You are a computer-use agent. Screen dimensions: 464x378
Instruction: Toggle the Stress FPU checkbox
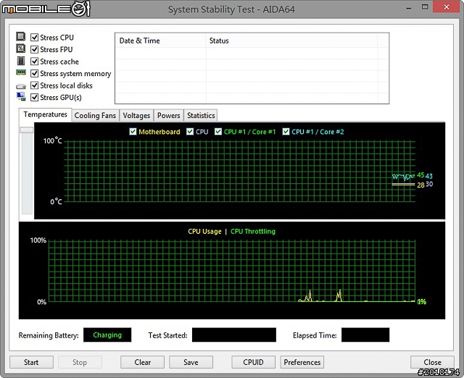[x=35, y=49]
